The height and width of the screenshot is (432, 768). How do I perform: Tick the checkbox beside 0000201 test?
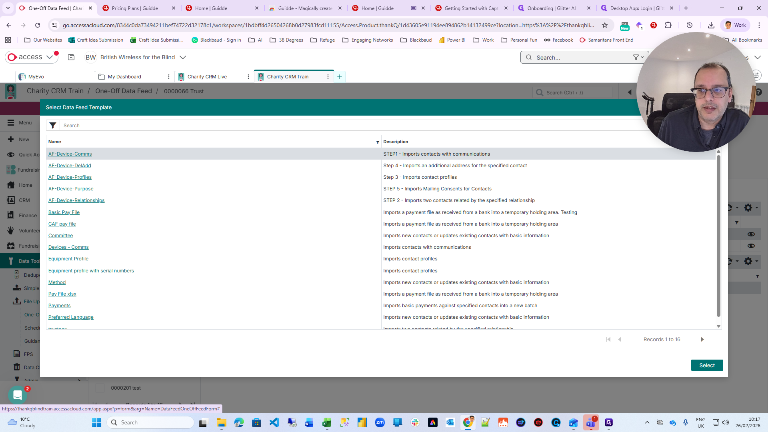tap(100, 388)
